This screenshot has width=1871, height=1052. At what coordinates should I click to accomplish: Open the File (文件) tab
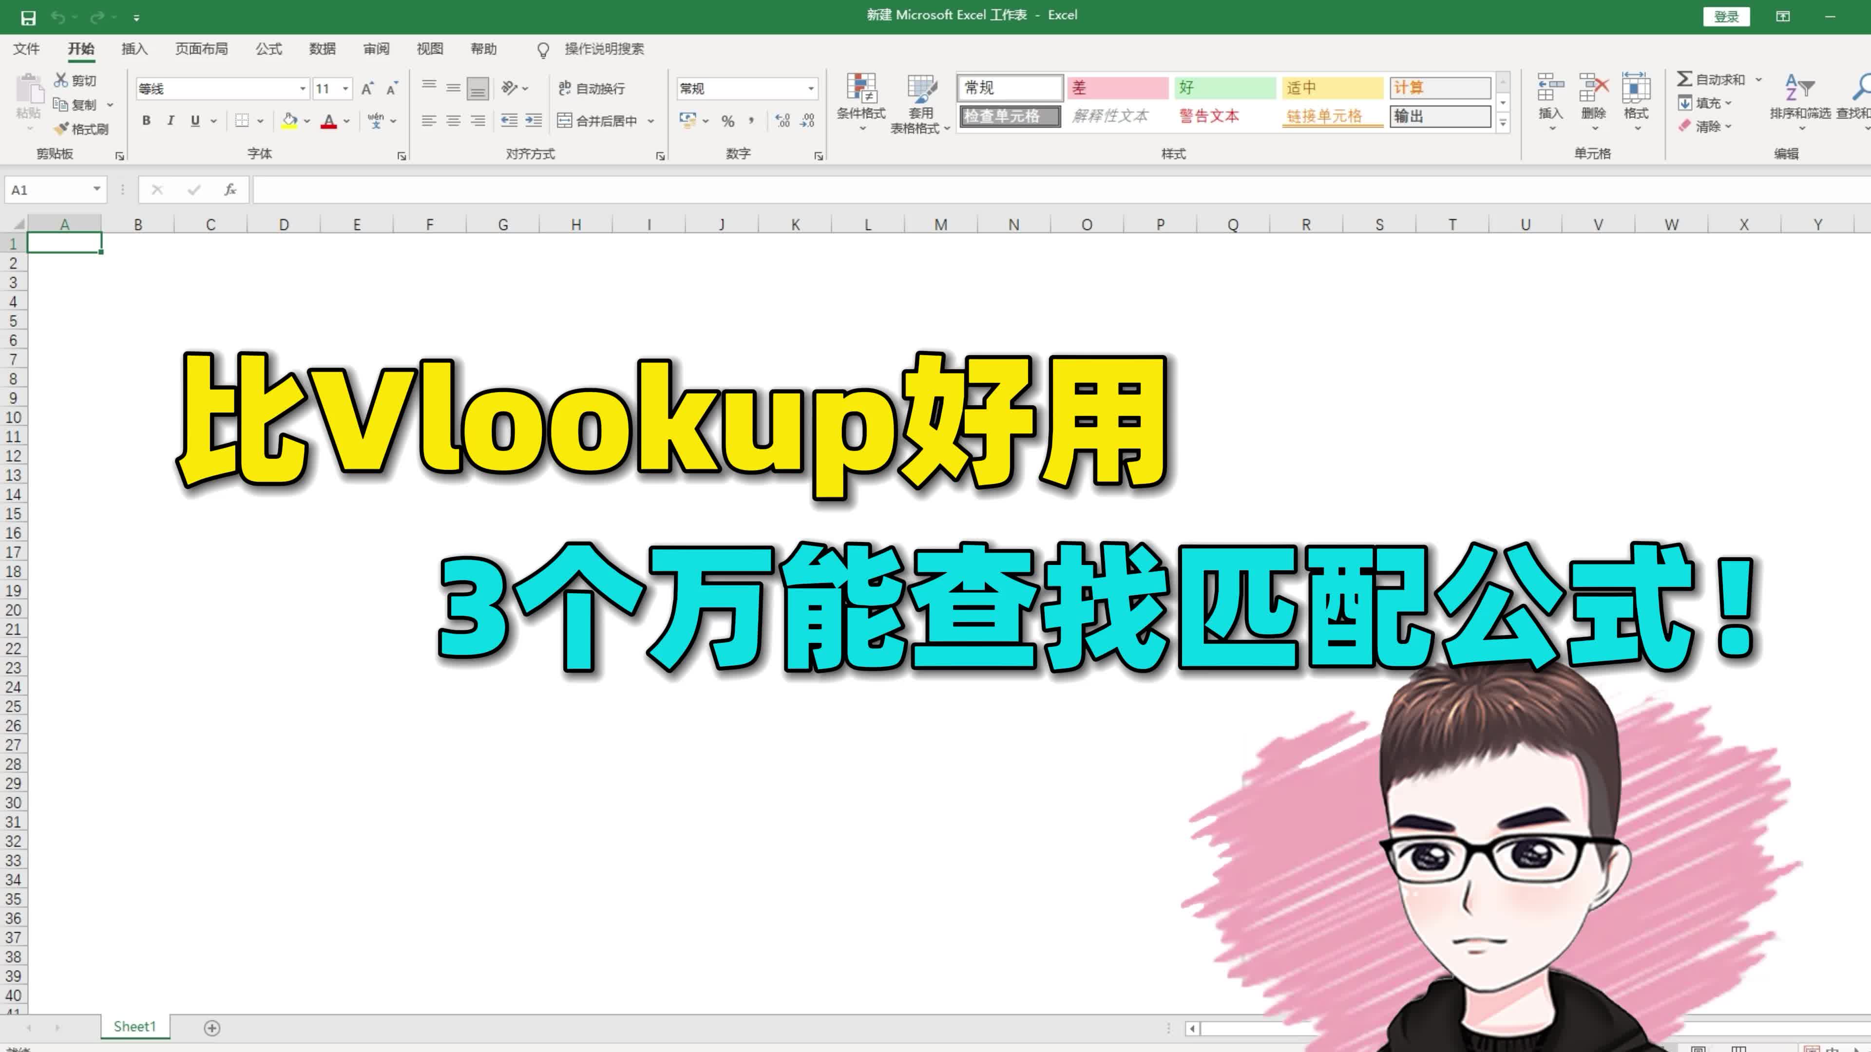[x=26, y=49]
